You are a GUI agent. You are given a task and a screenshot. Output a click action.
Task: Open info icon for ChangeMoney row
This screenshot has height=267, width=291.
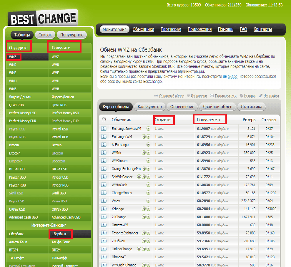104,193
